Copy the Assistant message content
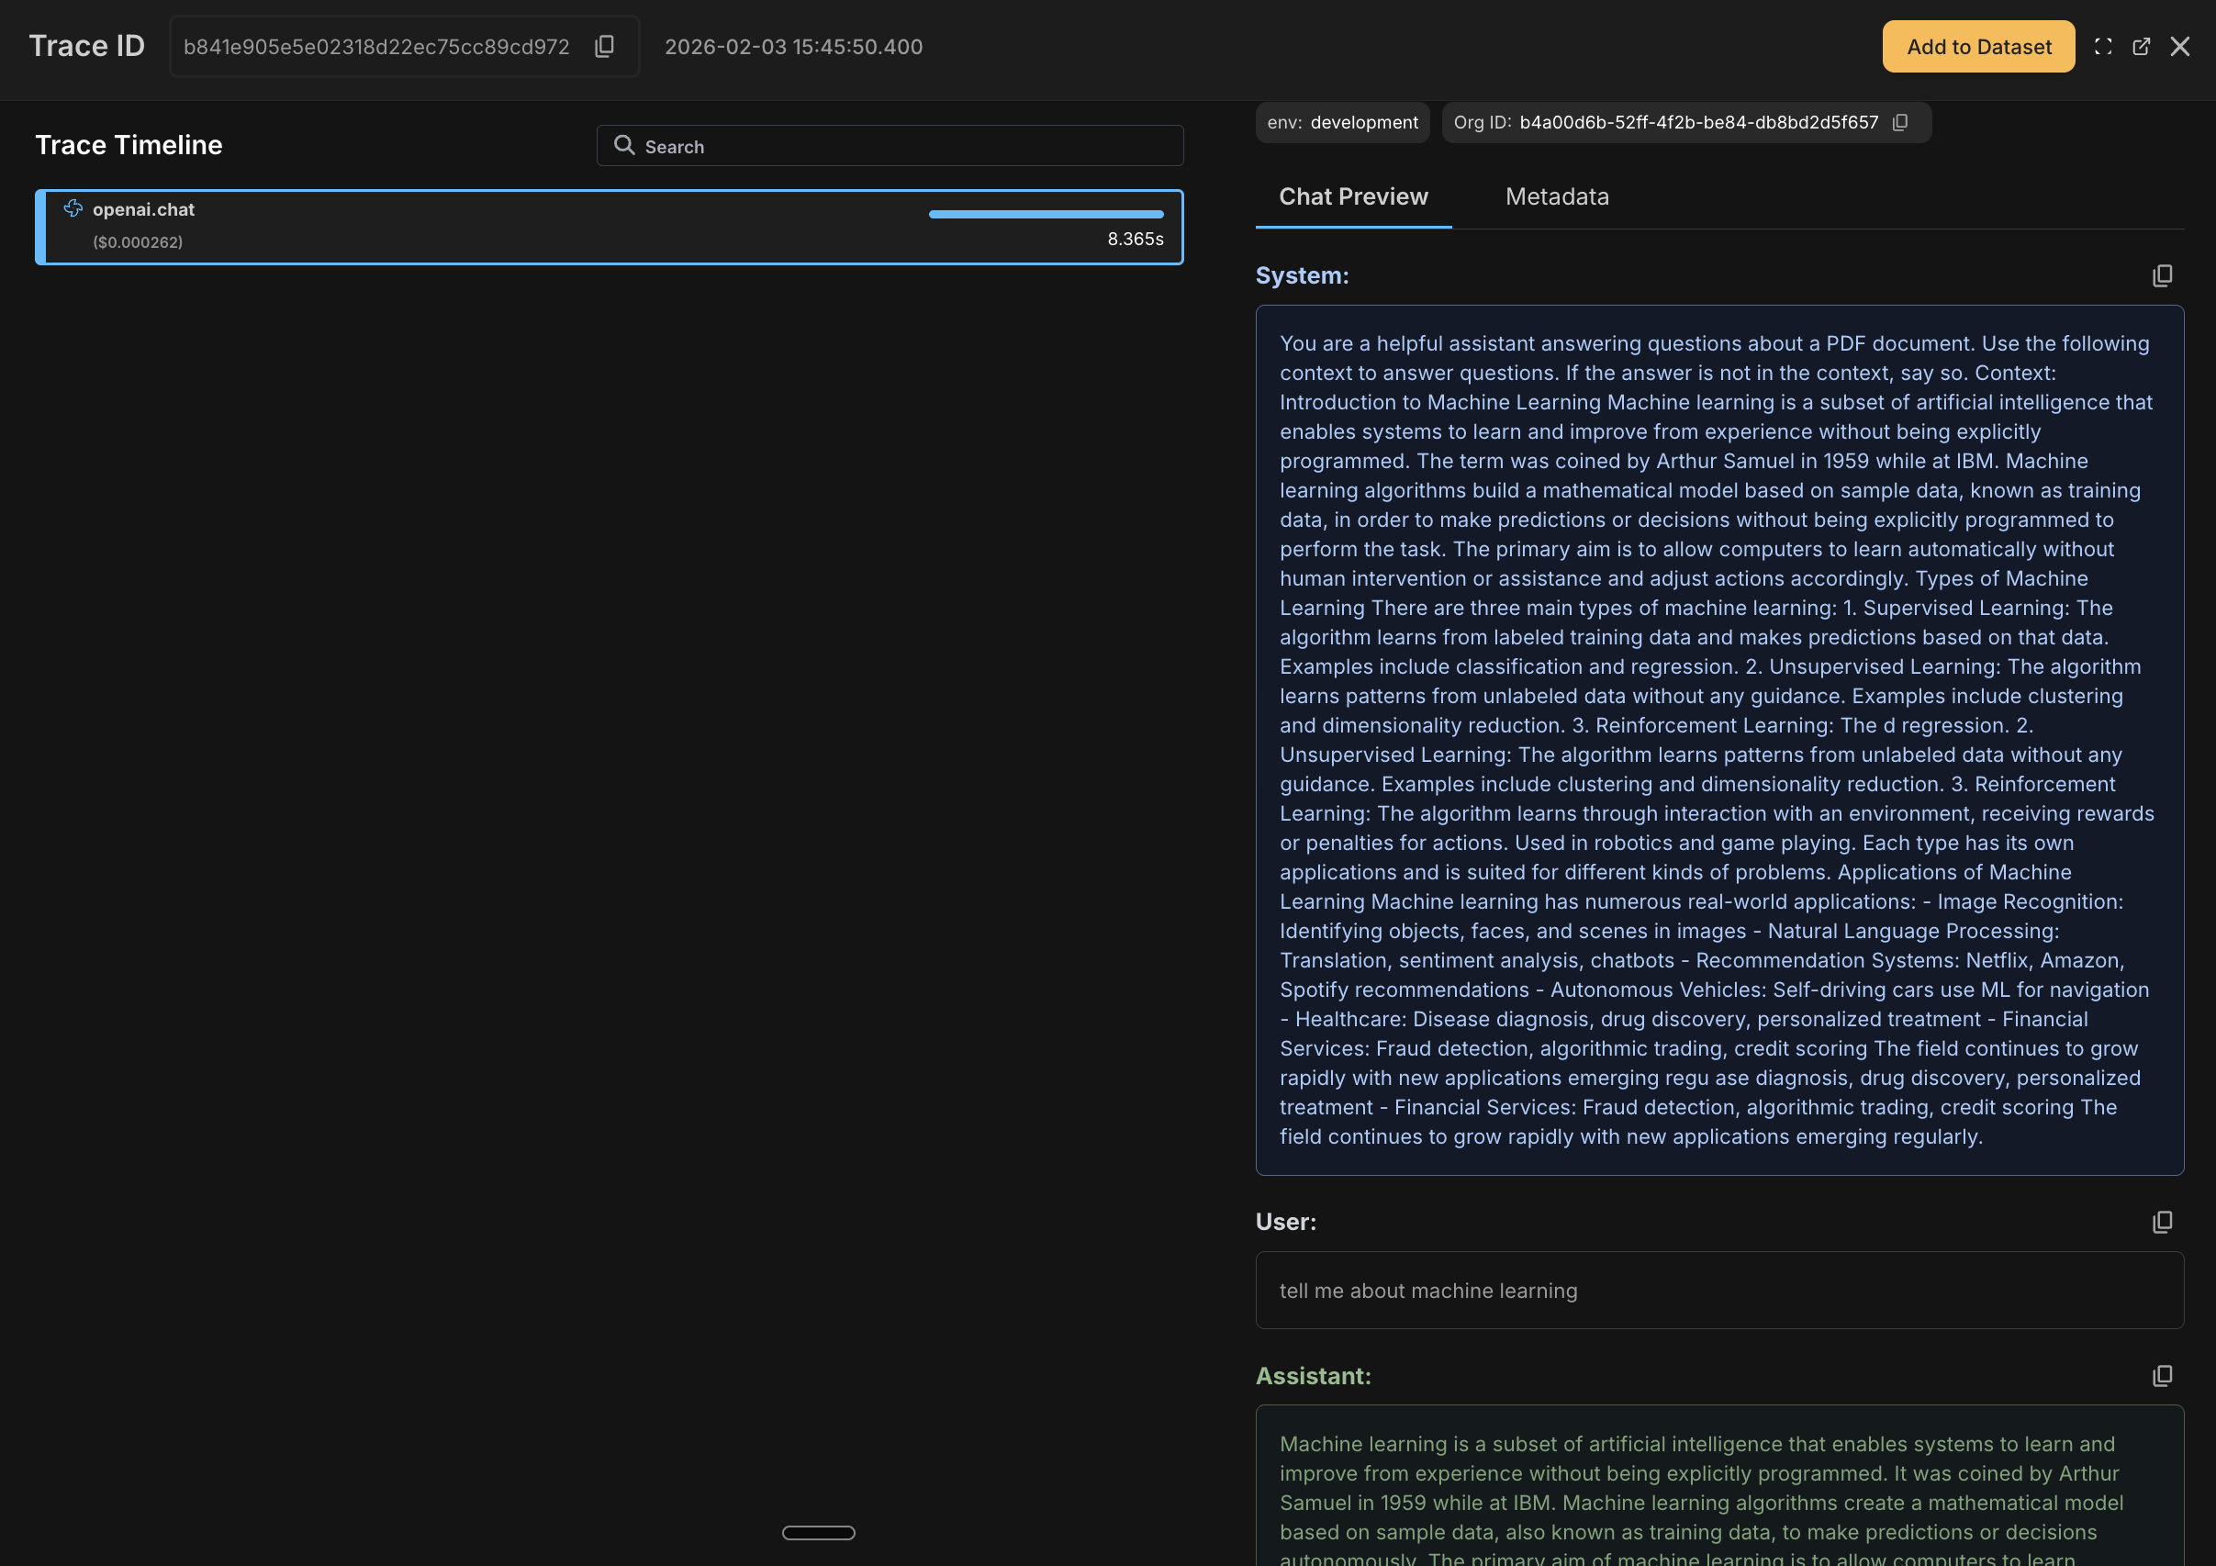Viewport: 2216px width, 1566px height. pos(2162,1375)
